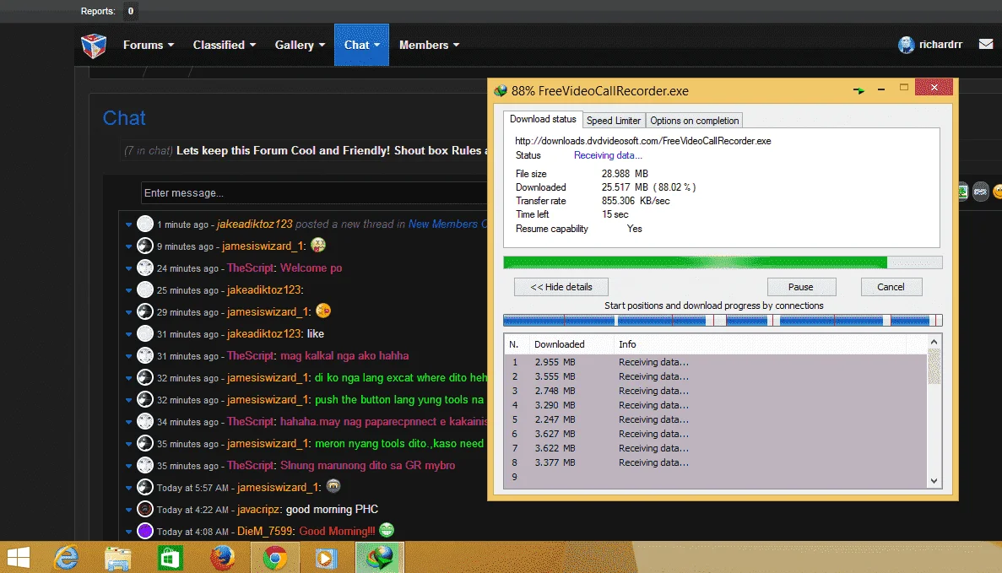
Task: Click the Hide details button
Action: (561, 287)
